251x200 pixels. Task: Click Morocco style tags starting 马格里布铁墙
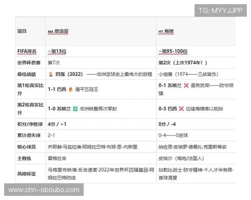[x=101, y=174]
